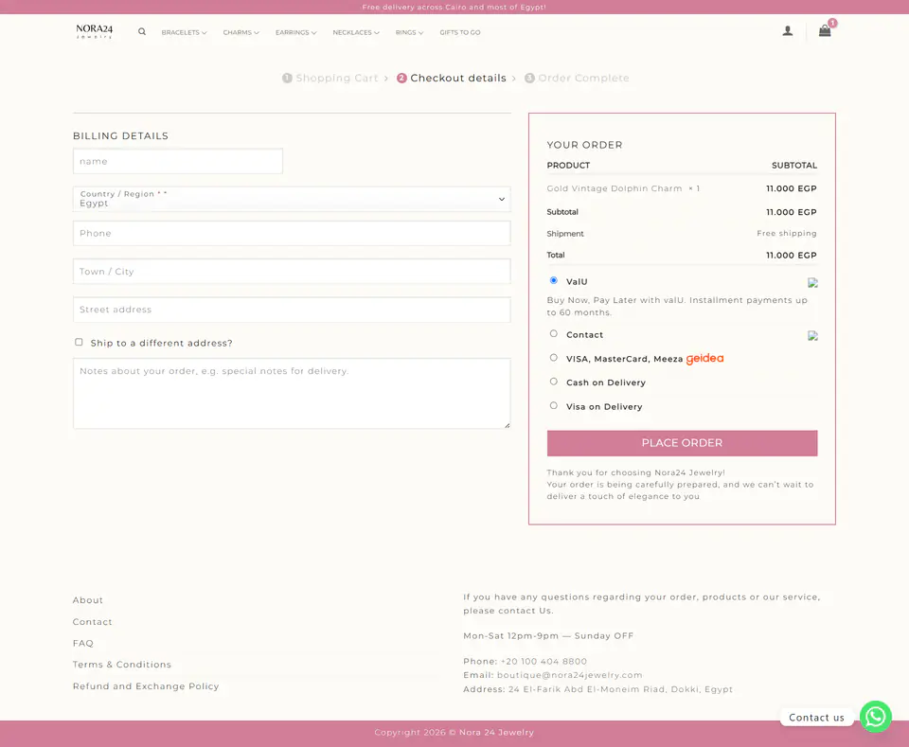Open the Contact footer link
Screen dimensions: 909x747
(92, 622)
